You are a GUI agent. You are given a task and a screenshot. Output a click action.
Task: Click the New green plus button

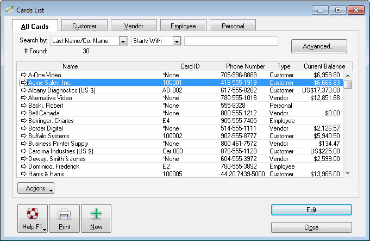tap(96, 218)
